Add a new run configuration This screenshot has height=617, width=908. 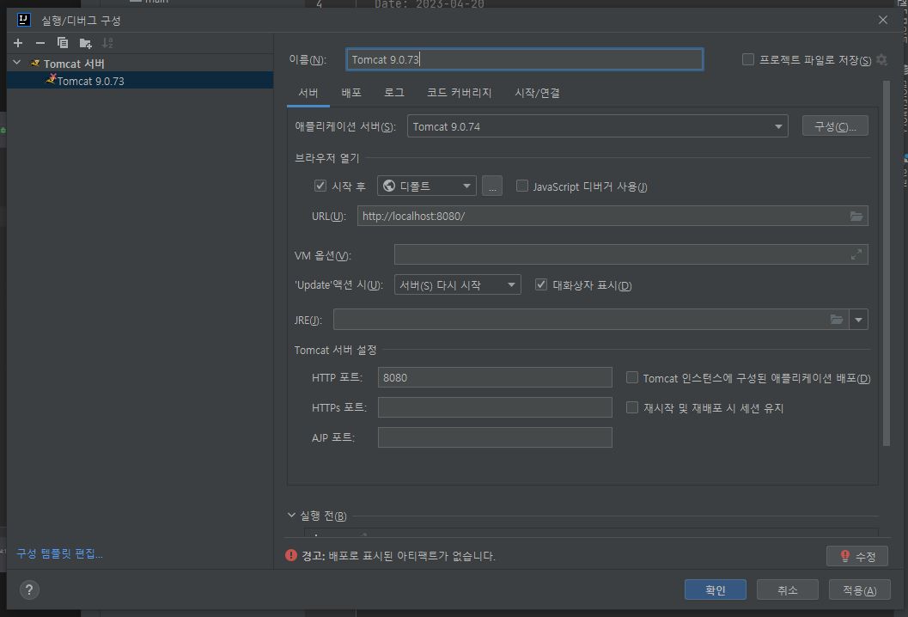(x=18, y=43)
